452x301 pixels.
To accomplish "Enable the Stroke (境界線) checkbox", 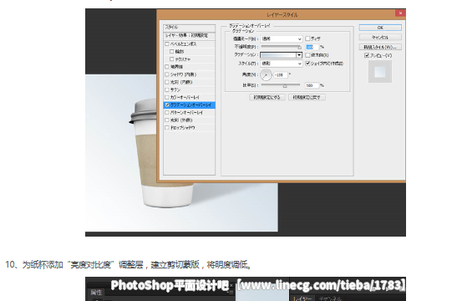I will coord(167,67).
